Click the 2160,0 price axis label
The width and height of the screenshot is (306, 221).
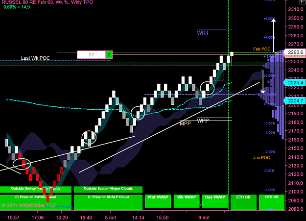tap(295, 140)
